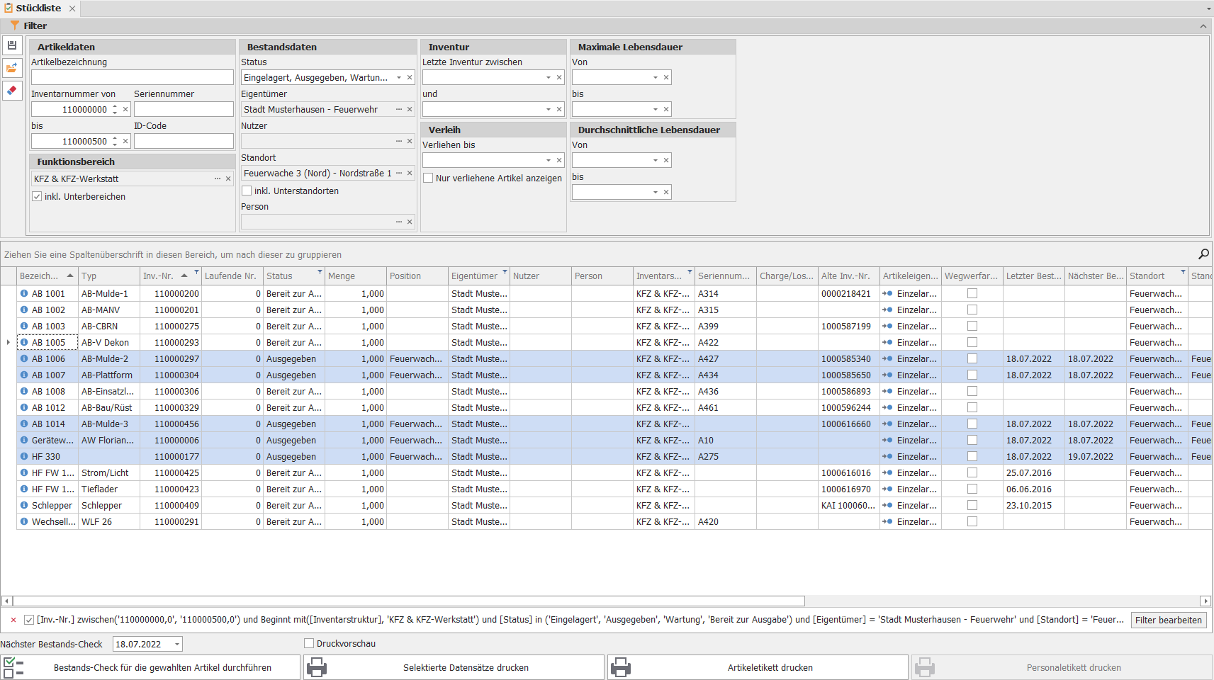The height and width of the screenshot is (680, 1214).
Task: Clear the KFZ & KFZ-Werkstatt Funktionsbereich field
Action: (228, 179)
